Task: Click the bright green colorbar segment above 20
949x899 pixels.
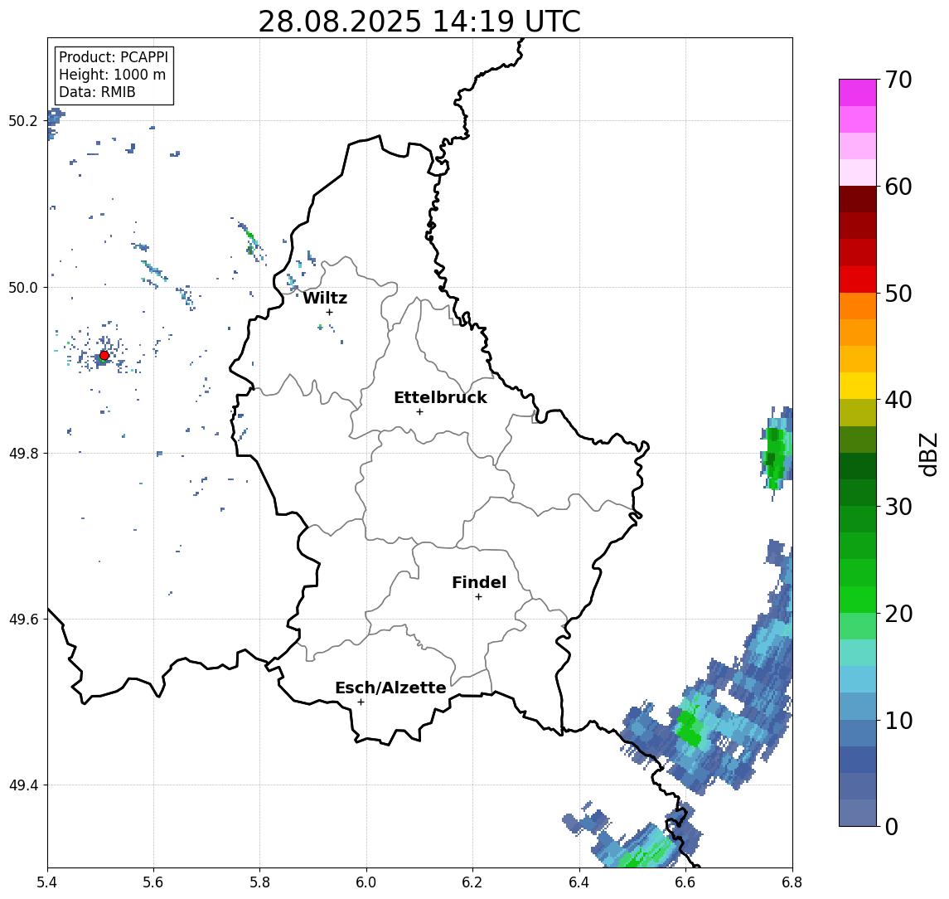Action: click(858, 599)
